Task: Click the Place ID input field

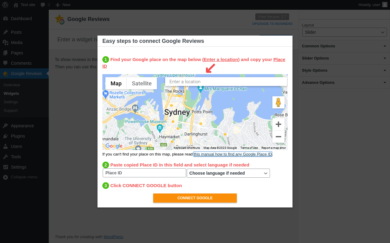Action: click(144, 173)
